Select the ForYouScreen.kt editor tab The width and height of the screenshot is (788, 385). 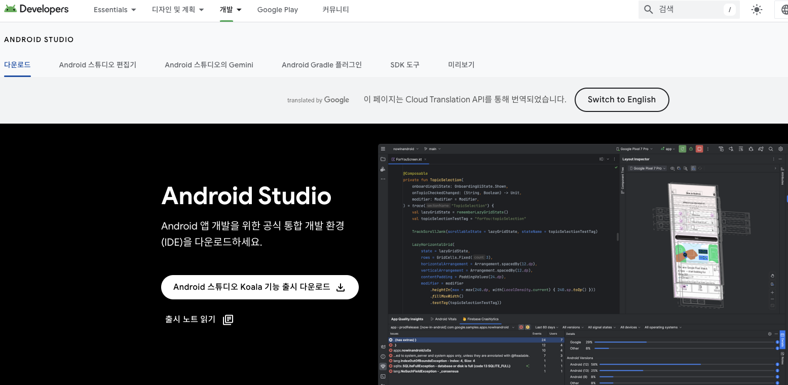click(408, 159)
